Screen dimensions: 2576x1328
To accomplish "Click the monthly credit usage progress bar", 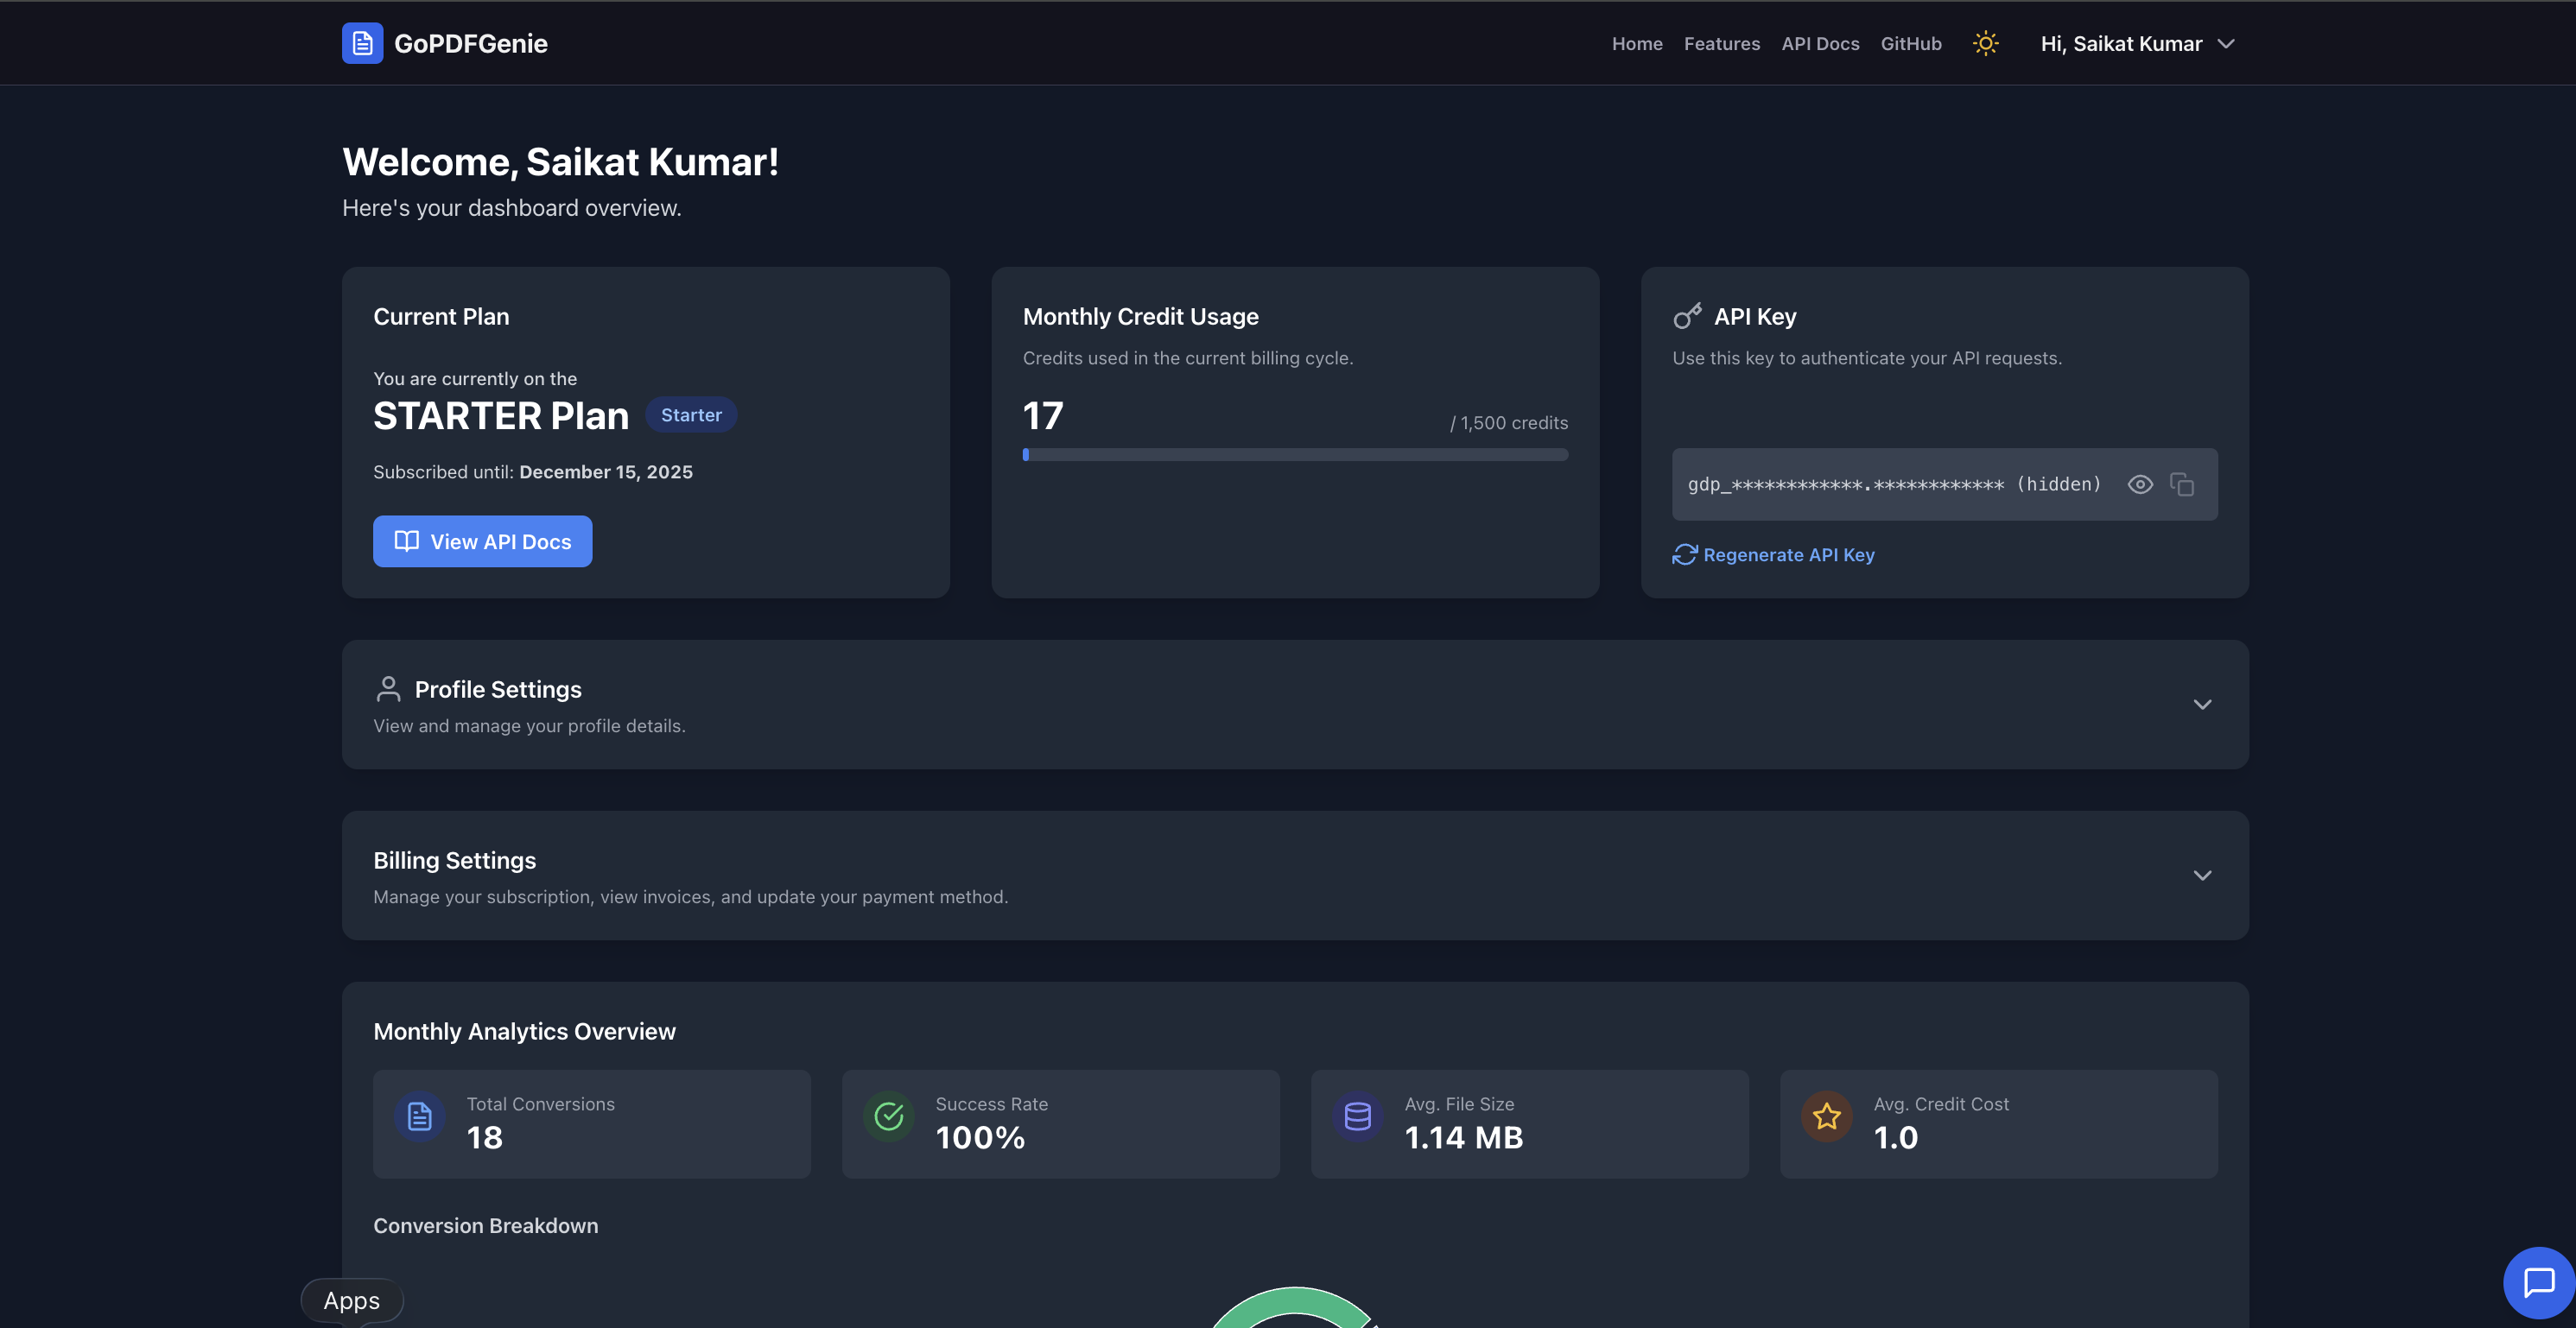I will tap(1295, 455).
